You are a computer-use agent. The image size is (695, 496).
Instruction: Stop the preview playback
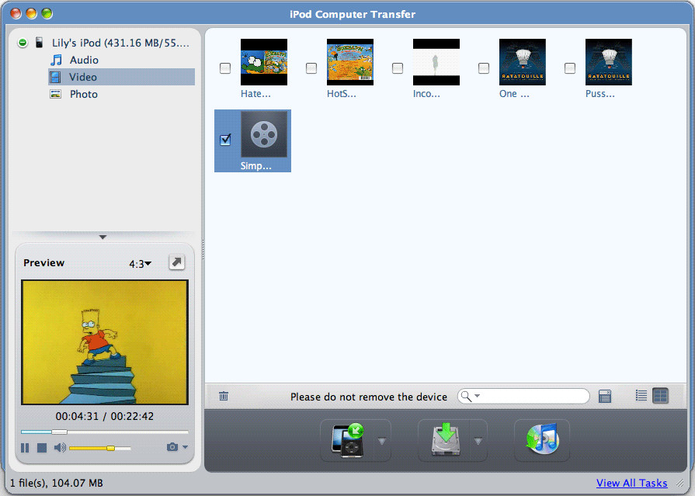coord(42,448)
